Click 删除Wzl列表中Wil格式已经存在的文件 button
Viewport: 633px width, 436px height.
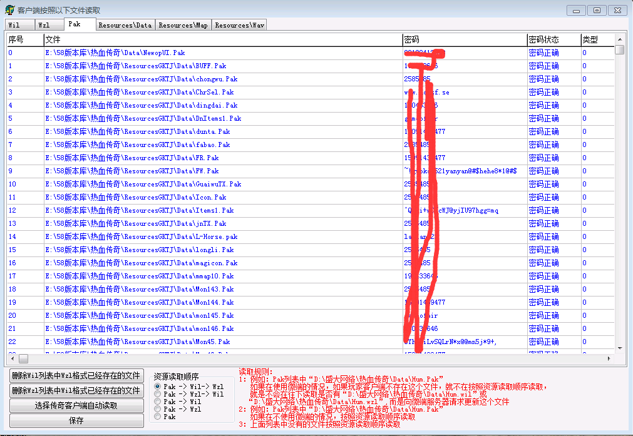click(76, 390)
